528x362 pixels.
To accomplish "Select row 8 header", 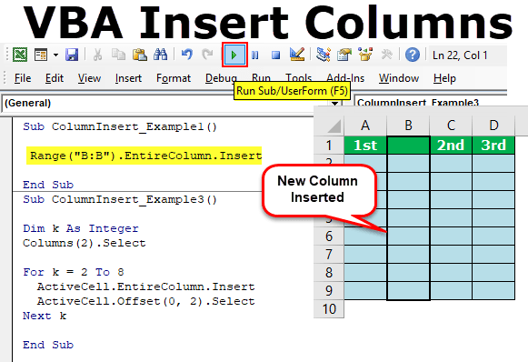I will (329, 272).
